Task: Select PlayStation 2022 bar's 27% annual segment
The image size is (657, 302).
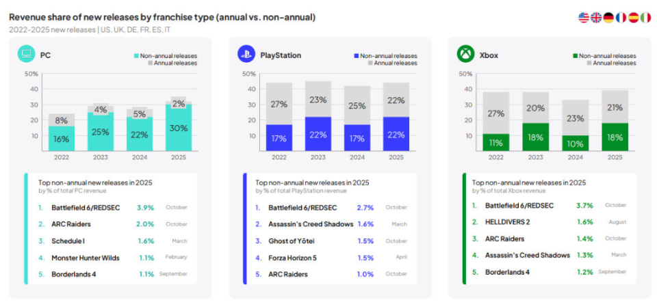Action: pos(279,104)
